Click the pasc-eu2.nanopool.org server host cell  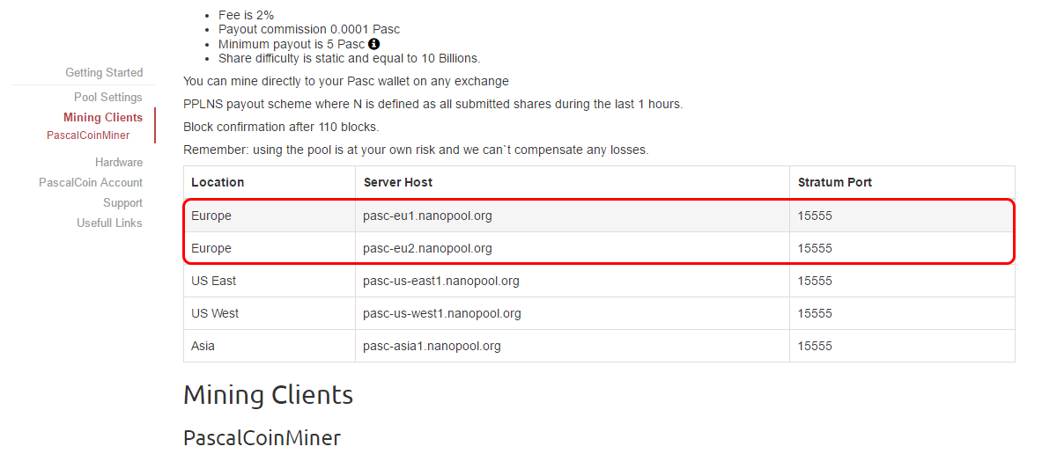(573, 248)
